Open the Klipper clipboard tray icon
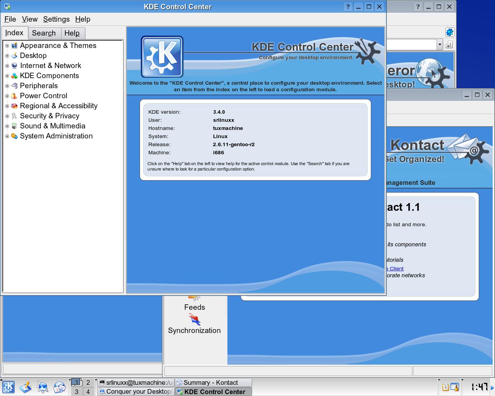495x396 pixels. tap(445, 387)
